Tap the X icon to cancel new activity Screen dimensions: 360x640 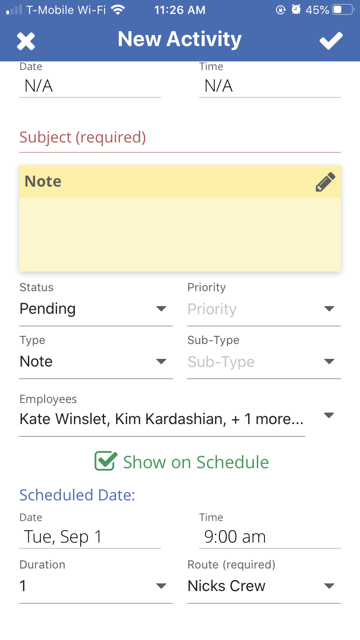26,41
